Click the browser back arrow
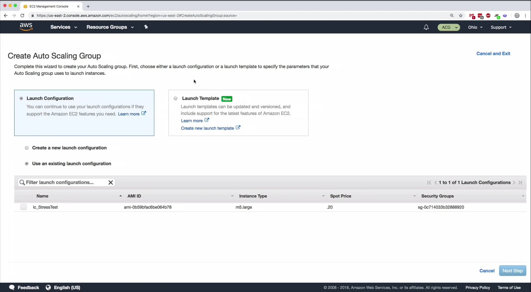This screenshot has height=292, width=531. 6,15
